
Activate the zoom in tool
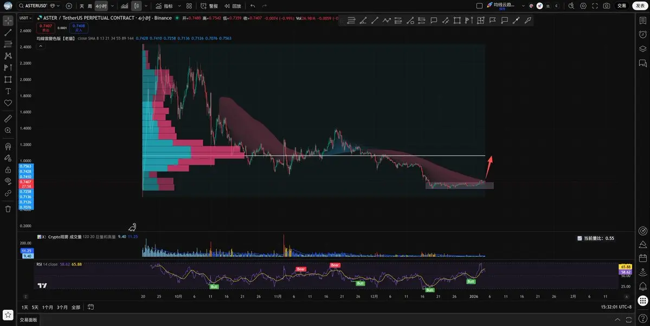click(x=8, y=131)
